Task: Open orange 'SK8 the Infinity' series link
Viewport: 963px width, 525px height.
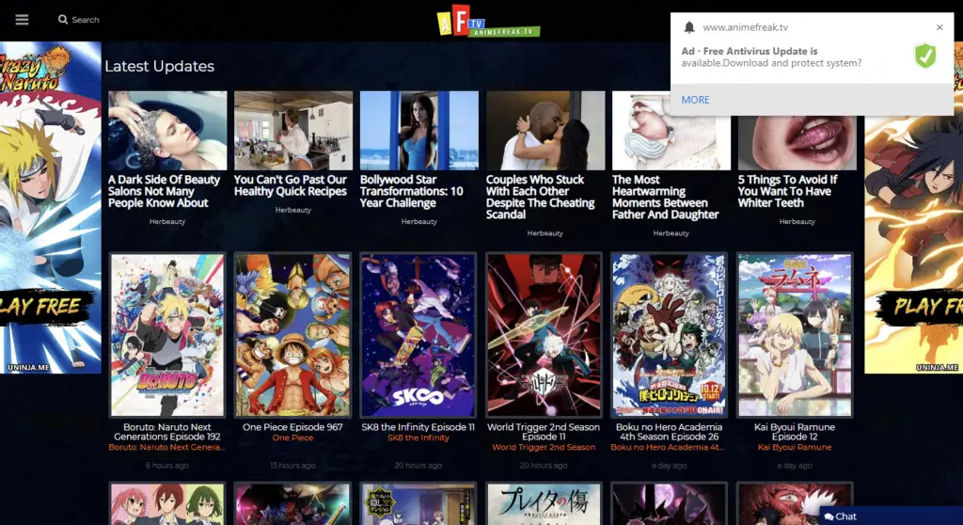Action: pyautogui.click(x=418, y=437)
